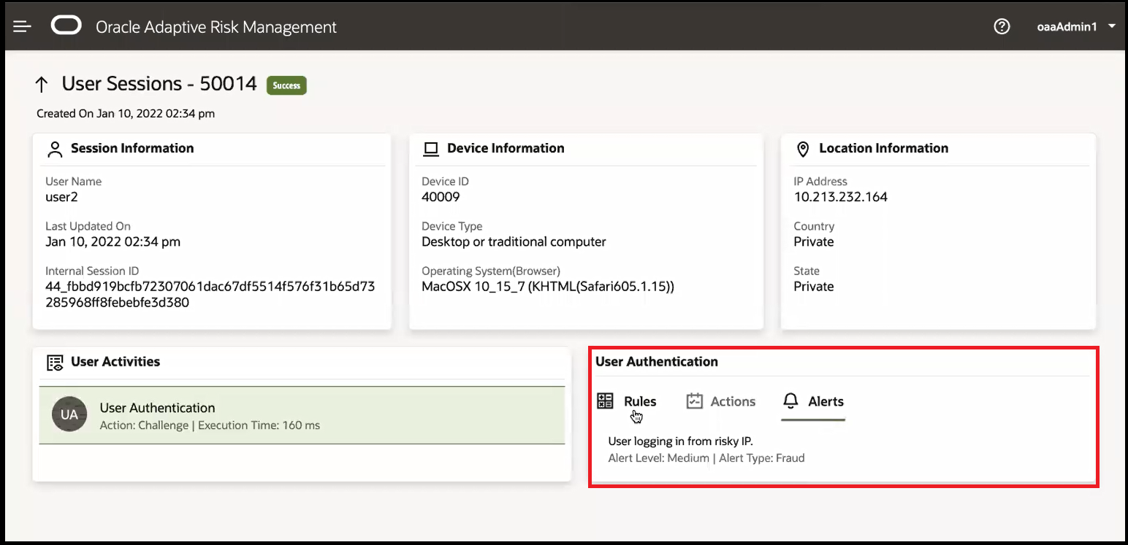1128x545 pixels.
Task: Click the IP address 10.213.232.164
Action: (x=840, y=197)
